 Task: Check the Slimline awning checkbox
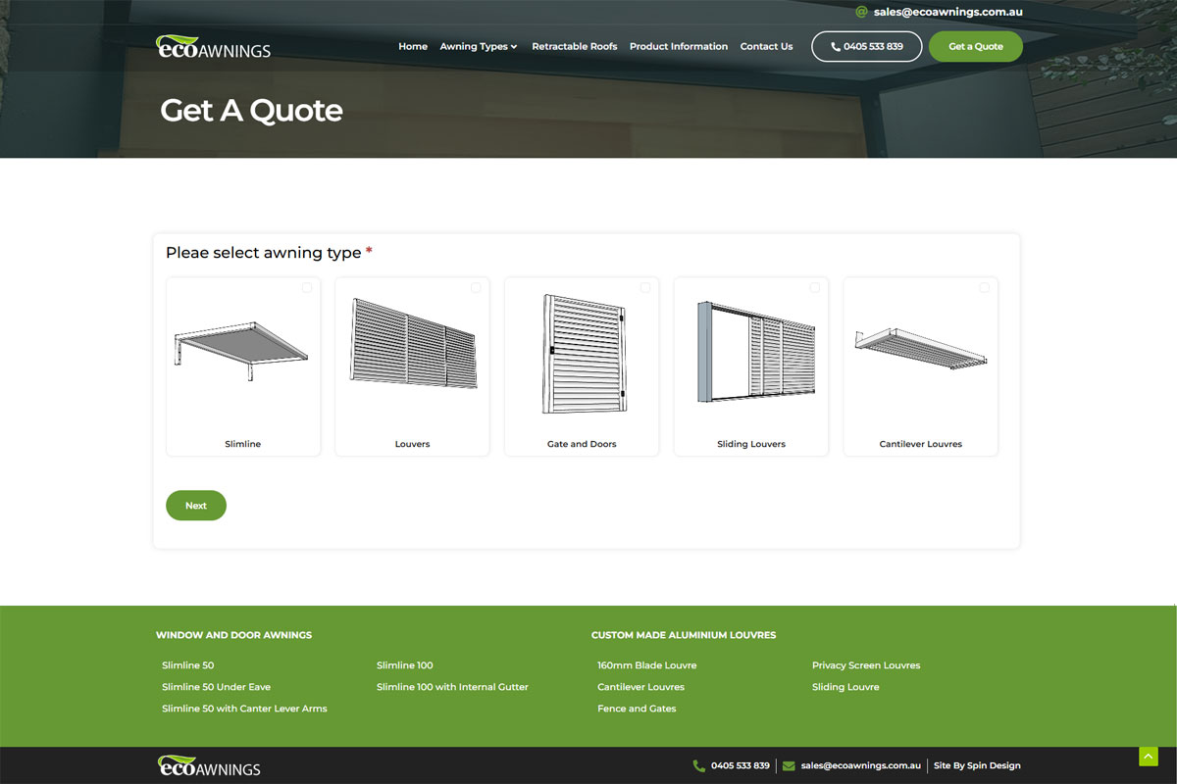click(307, 287)
